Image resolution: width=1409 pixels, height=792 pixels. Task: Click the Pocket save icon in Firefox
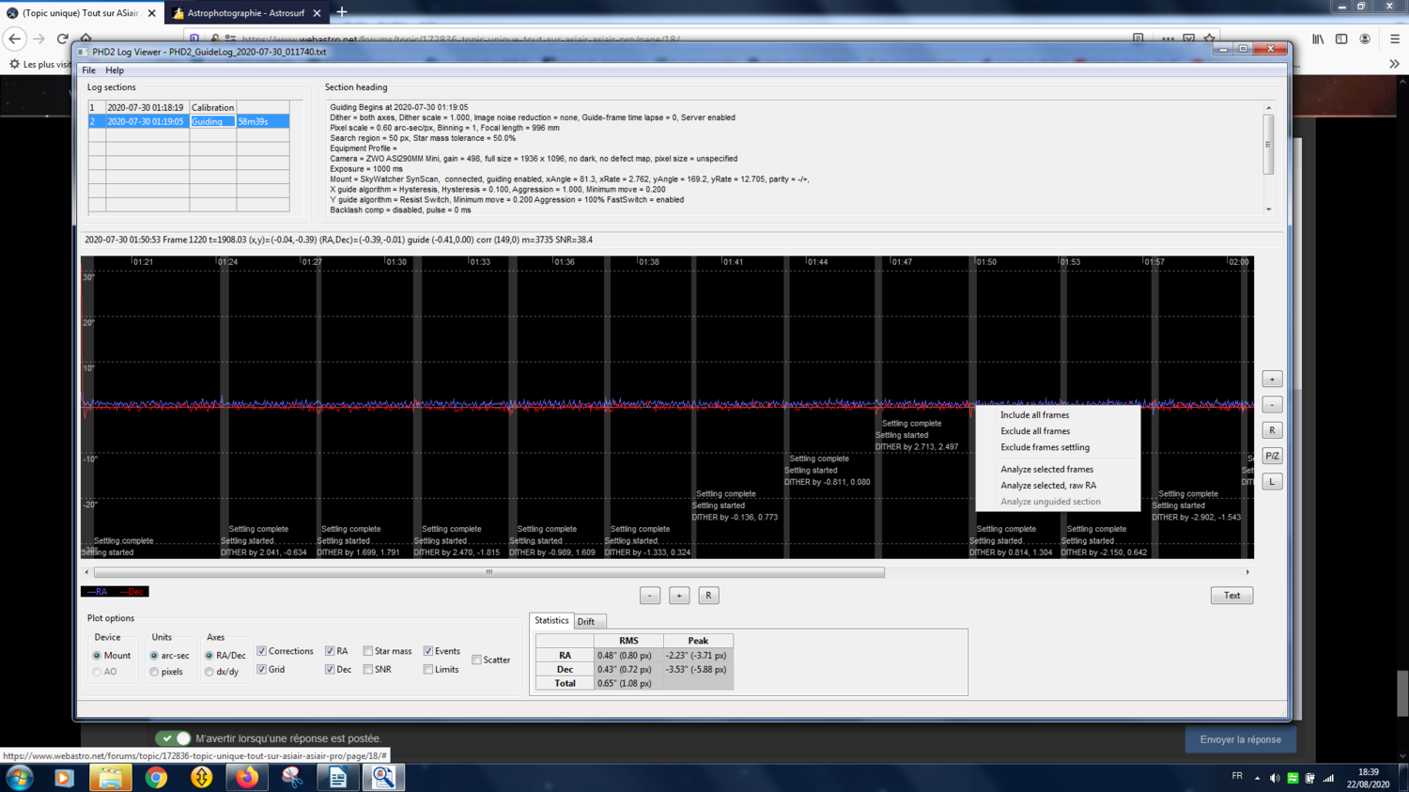coord(1189,39)
